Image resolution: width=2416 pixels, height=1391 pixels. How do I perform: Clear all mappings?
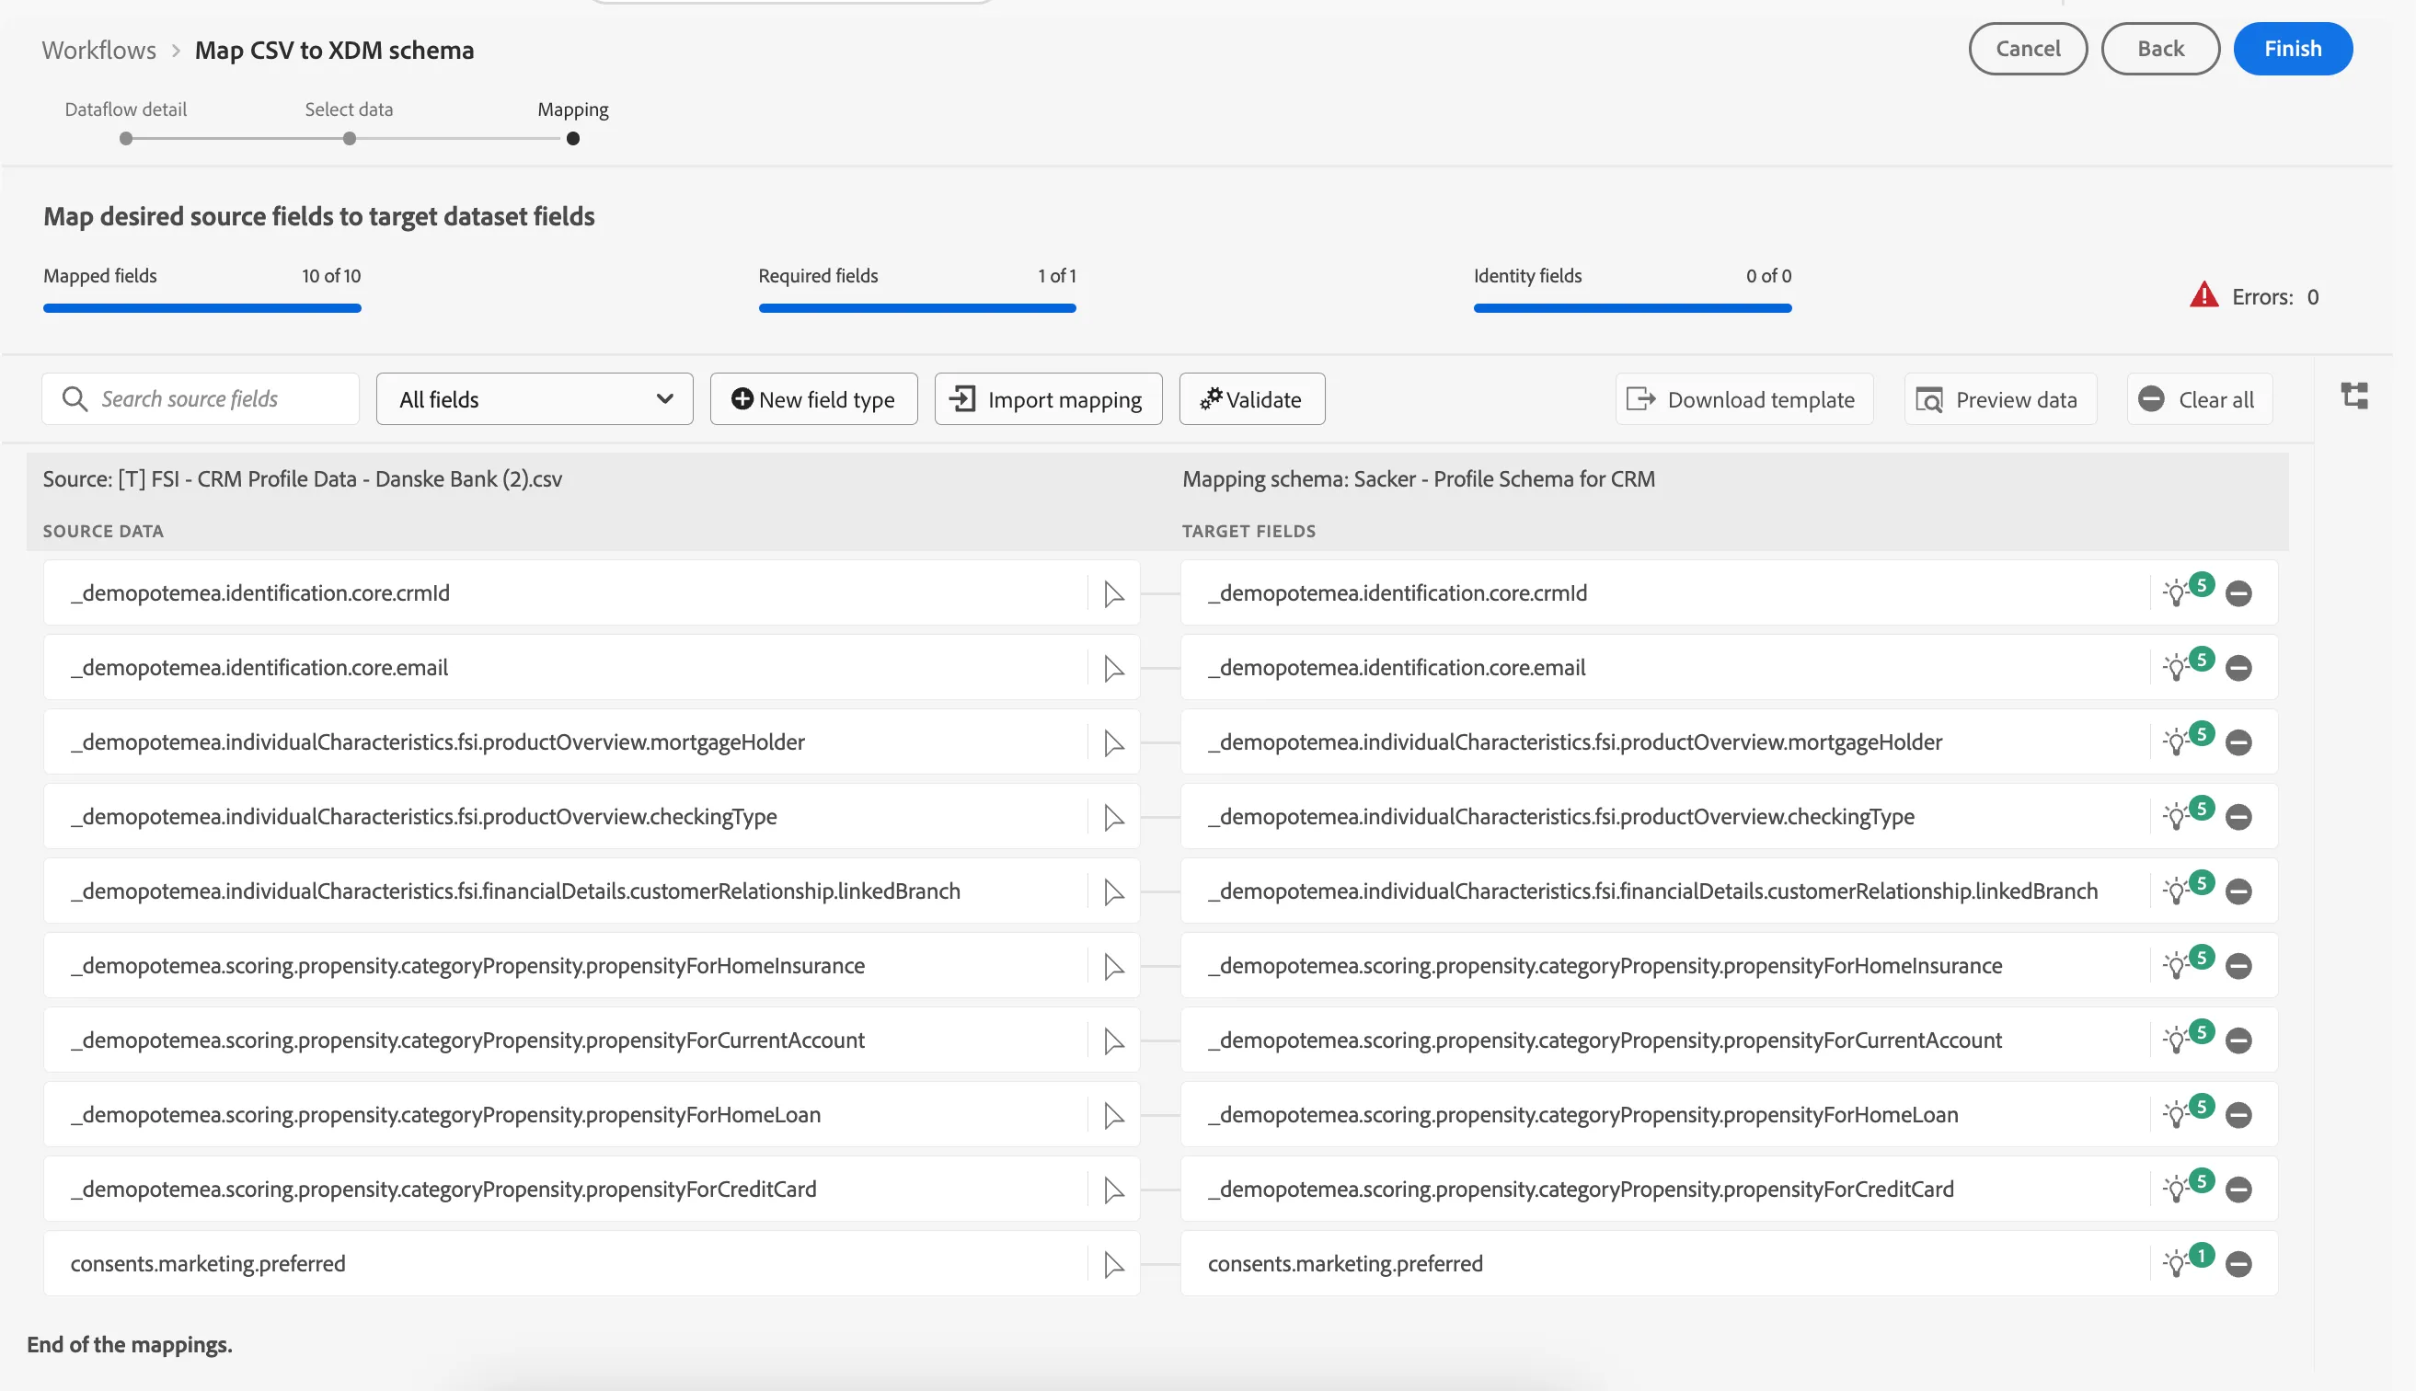pyautogui.click(x=2199, y=399)
